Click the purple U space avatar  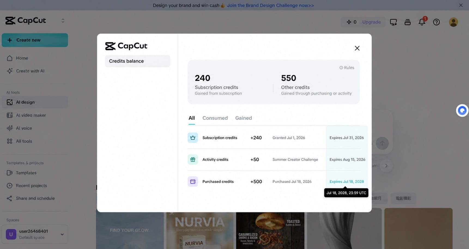[x=11, y=234]
